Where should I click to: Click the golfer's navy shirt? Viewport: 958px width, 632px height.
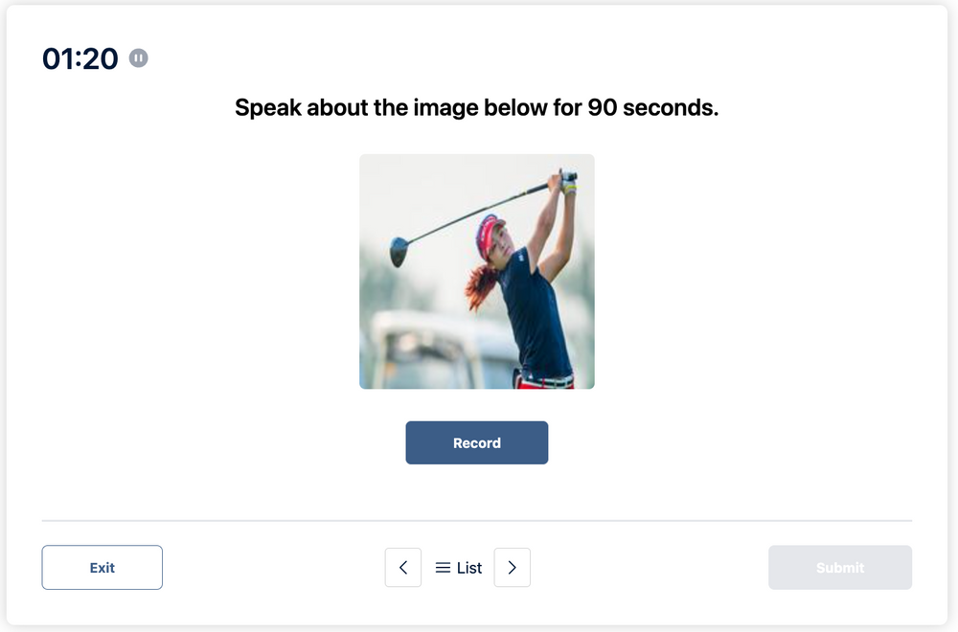(x=535, y=316)
